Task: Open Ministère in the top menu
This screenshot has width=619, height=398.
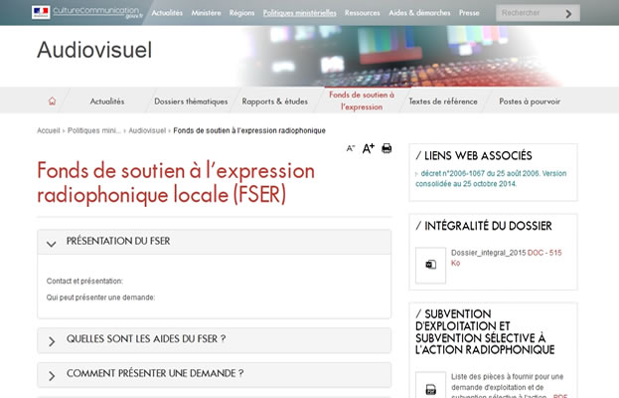Action: pyautogui.click(x=206, y=13)
